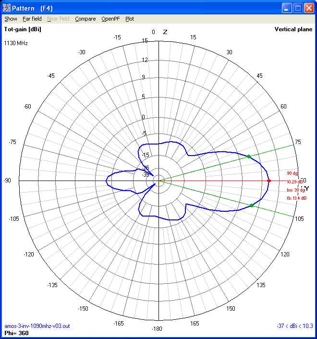This screenshot has height=339, width=317.
Task: Click the upper green beamwidth marker dot
Action: tap(248, 157)
